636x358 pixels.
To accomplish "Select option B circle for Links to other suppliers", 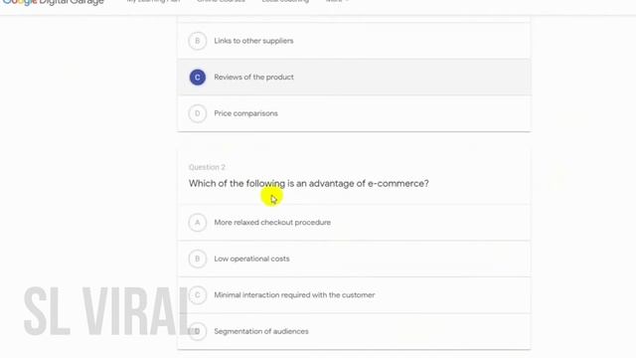I will [x=198, y=41].
